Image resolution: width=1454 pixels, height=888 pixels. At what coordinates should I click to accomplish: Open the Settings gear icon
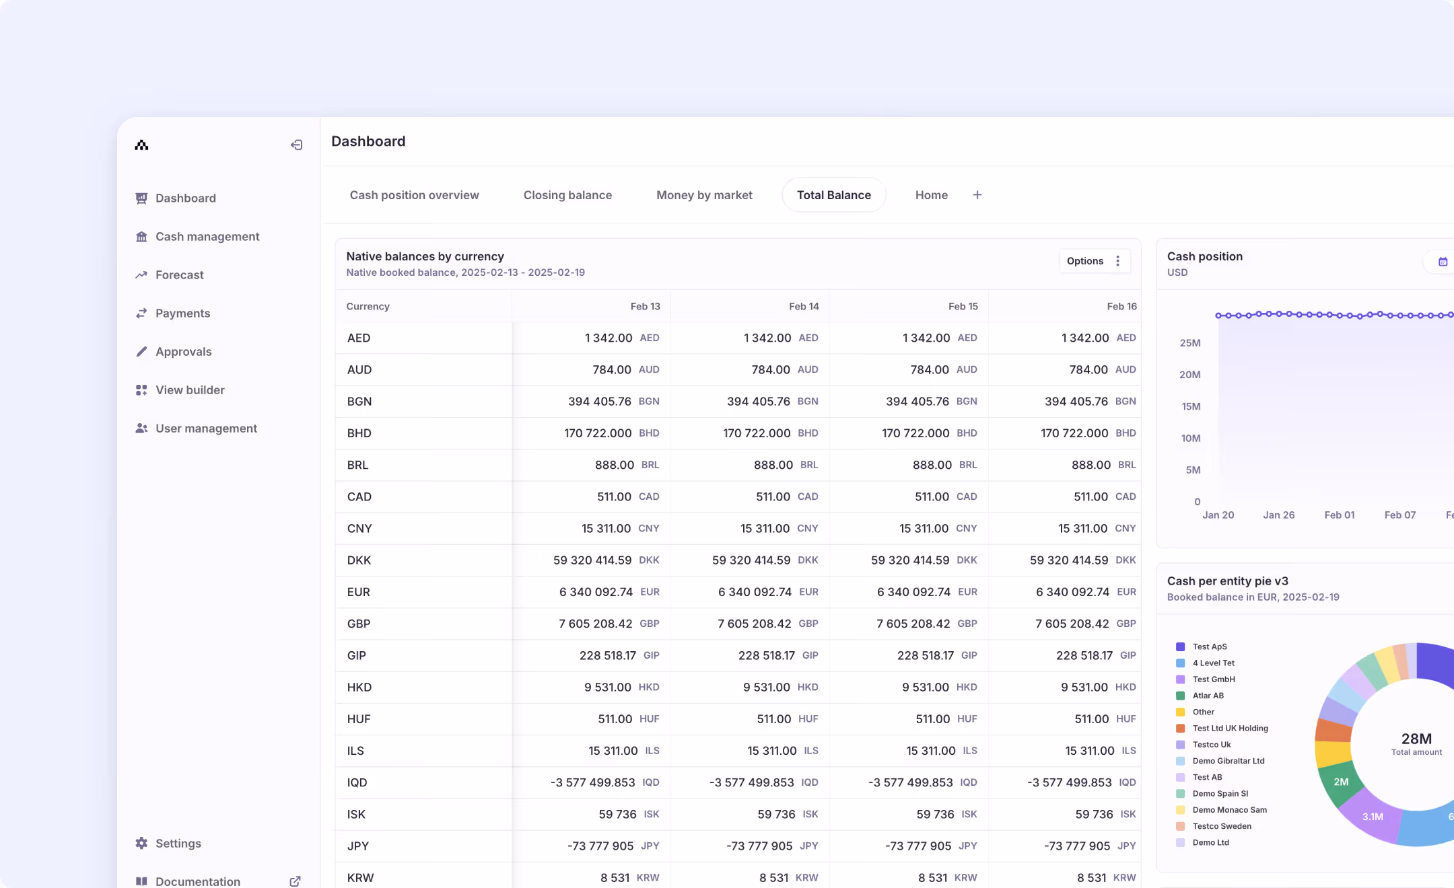[141, 844]
